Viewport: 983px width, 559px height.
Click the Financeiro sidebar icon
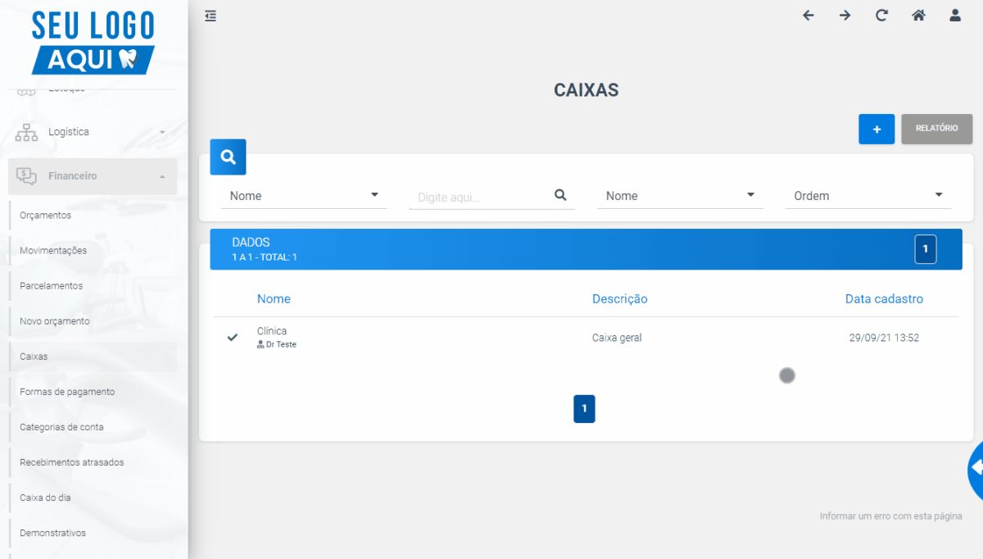click(27, 176)
